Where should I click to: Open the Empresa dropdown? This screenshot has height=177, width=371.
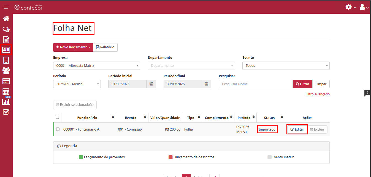coord(97,66)
